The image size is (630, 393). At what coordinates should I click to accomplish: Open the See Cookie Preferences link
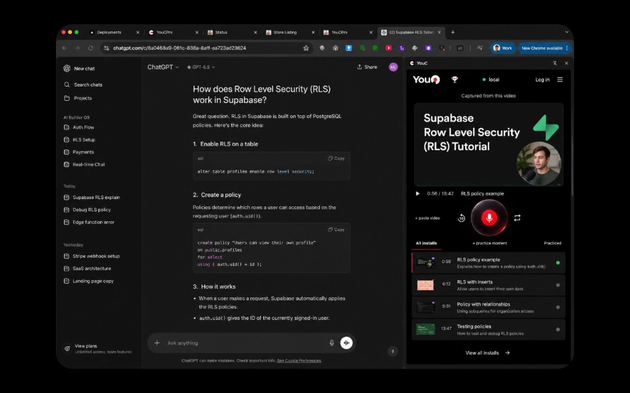point(299,360)
